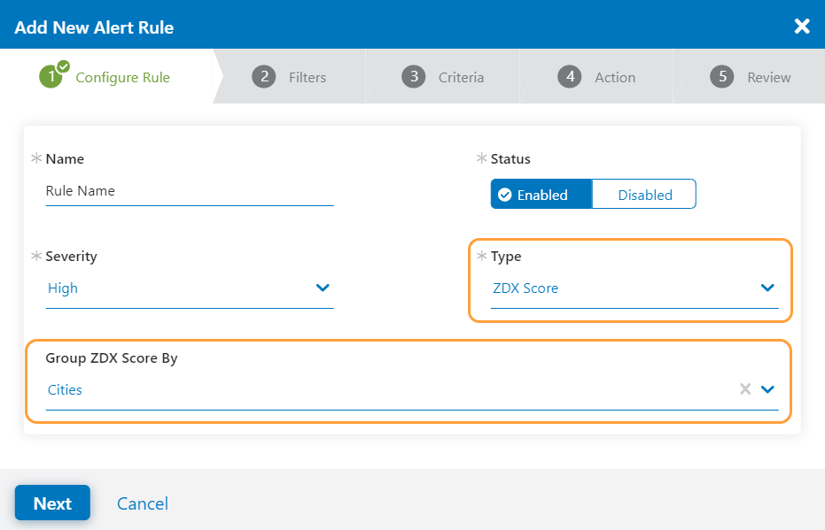Click the Next button
This screenshot has width=825, height=530.
click(52, 503)
